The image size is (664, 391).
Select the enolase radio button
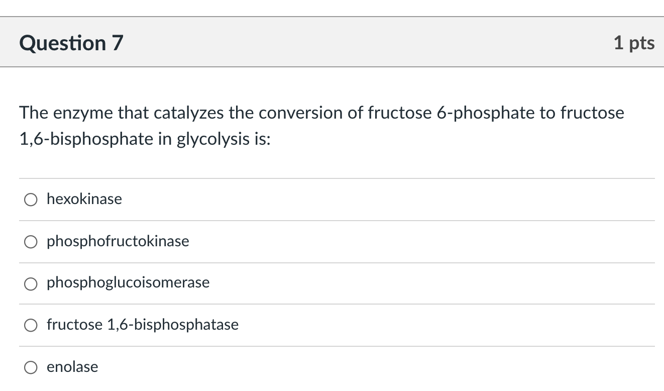pos(31,368)
